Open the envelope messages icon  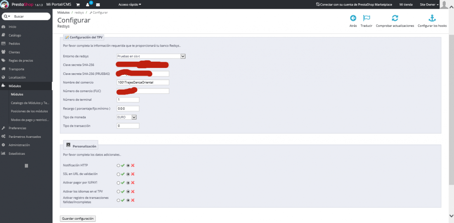coord(98,5)
